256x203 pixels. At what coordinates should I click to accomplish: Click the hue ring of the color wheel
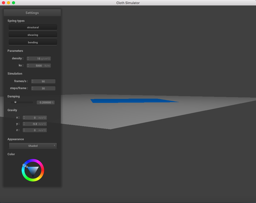click(x=43, y=170)
